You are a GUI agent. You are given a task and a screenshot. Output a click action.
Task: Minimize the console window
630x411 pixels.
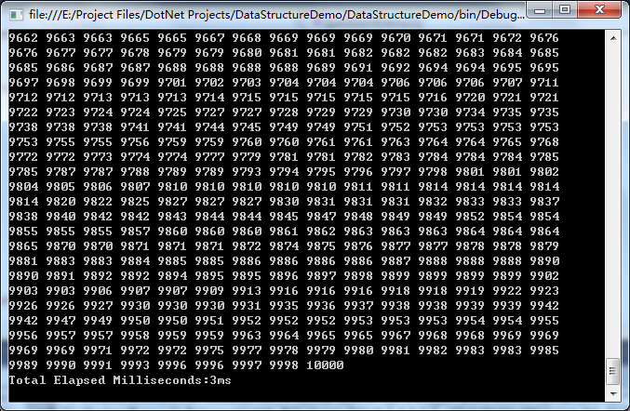pyautogui.click(x=540, y=10)
